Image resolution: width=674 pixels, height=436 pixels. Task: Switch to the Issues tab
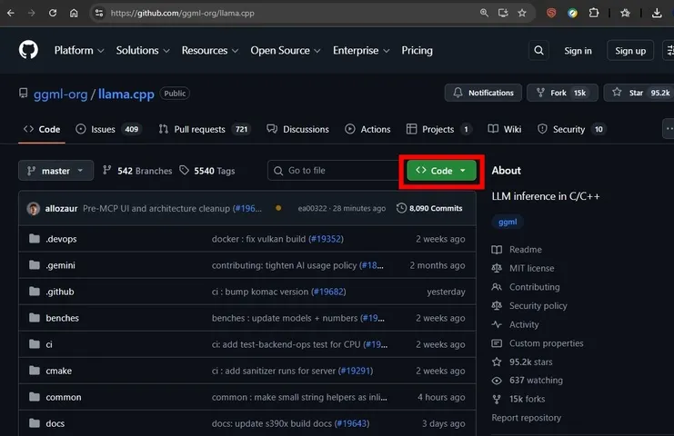coord(109,129)
